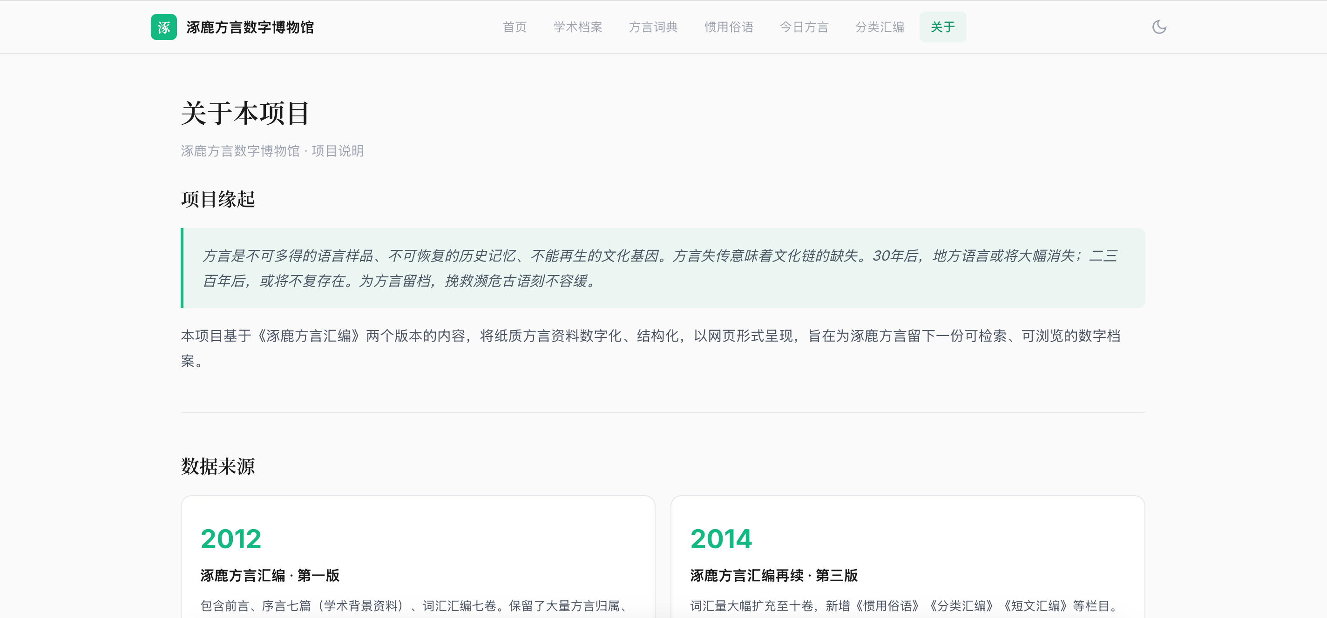Go to 学术档案 page
The image size is (1327, 618).
click(578, 27)
